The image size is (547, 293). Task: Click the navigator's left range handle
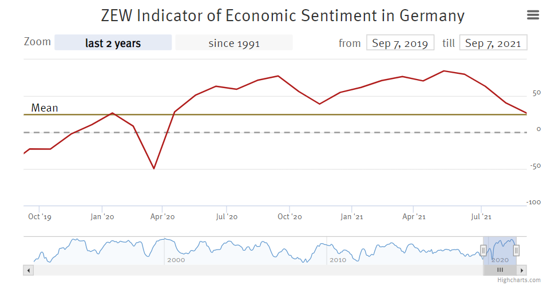[483, 250]
